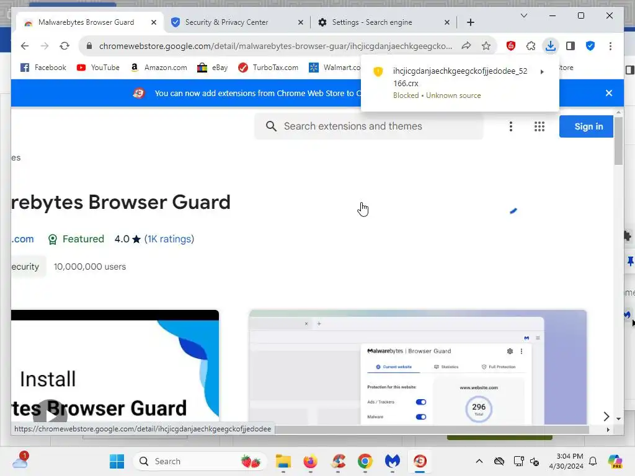Reload the current page

point(64,46)
